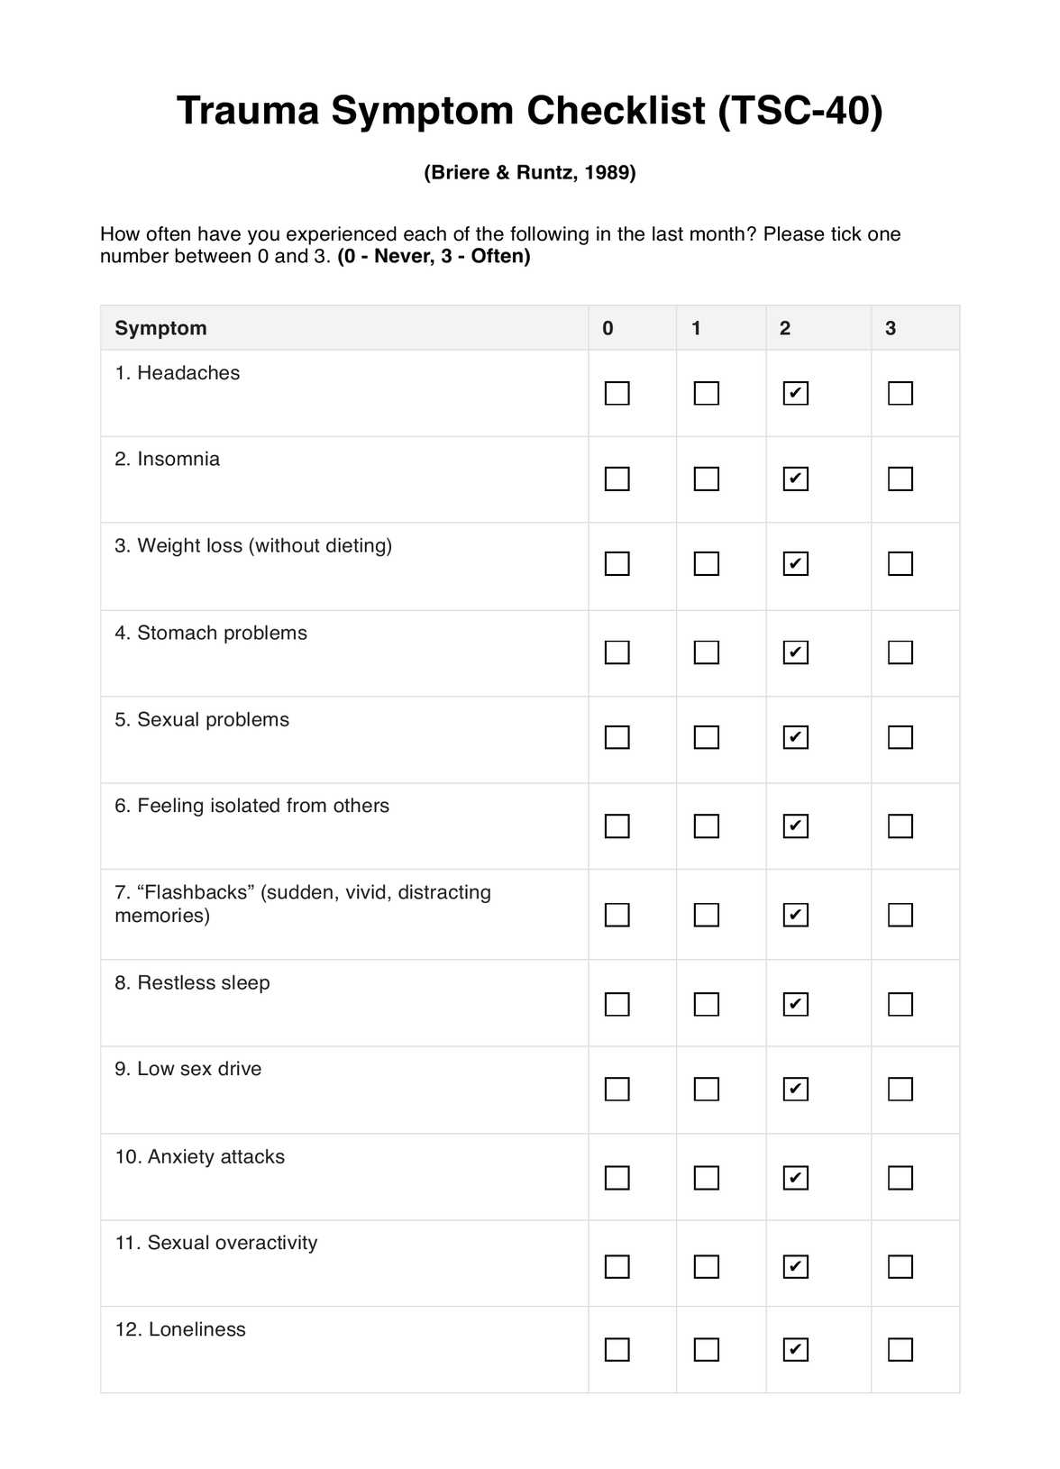
Task: Select 1 checkbox for Insomnia
Action: click(706, 479)
